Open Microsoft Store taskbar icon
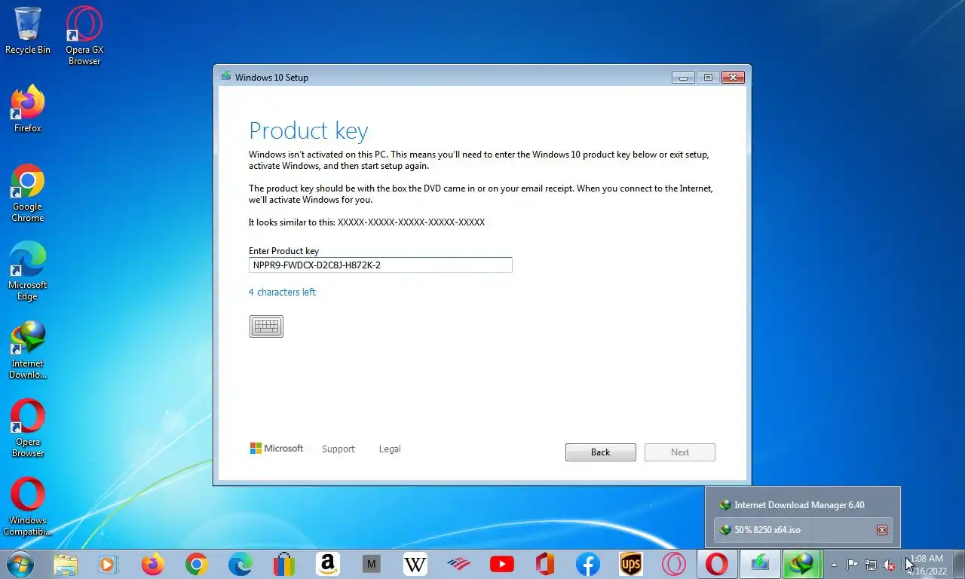 tap(283, 564)
